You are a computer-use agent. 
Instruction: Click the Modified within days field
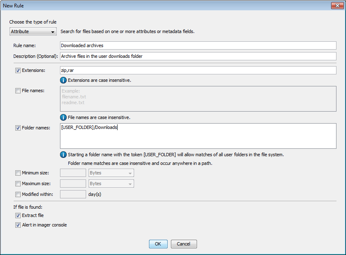pos(73,194)
